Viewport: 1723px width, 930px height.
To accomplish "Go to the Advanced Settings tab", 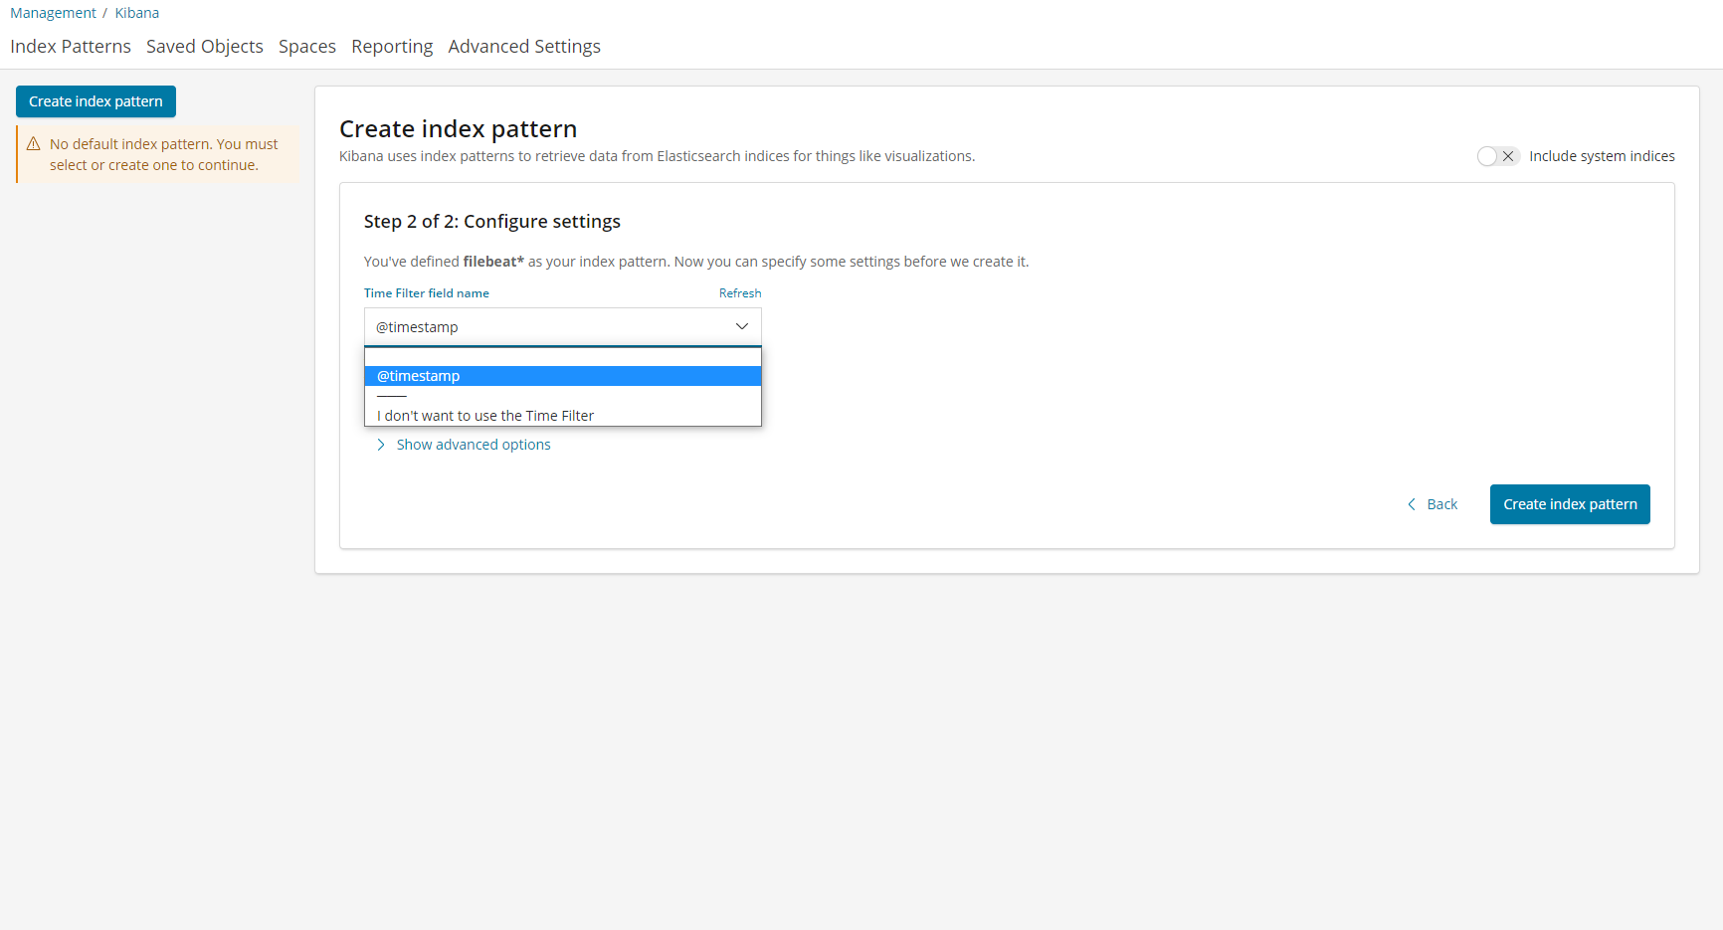I will click(524, 47).
